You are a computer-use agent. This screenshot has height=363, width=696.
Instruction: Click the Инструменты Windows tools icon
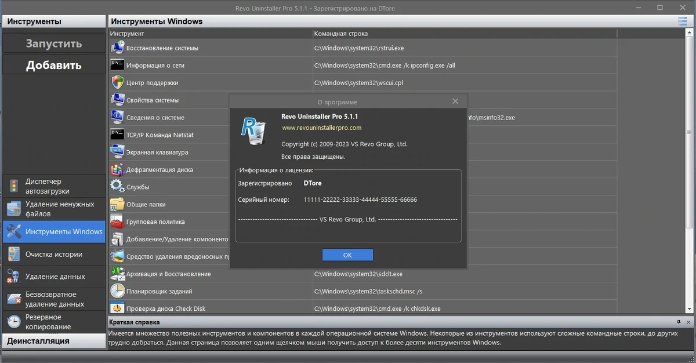[x=13, y=231]
